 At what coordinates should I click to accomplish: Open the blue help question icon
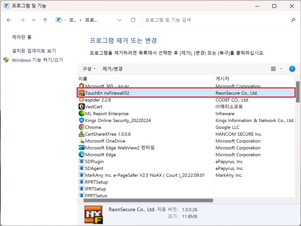pos(292,69)
